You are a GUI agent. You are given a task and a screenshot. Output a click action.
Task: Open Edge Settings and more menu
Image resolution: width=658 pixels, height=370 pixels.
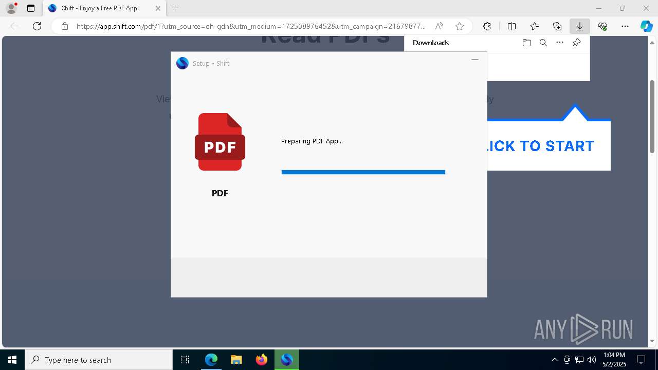[625, 26]
